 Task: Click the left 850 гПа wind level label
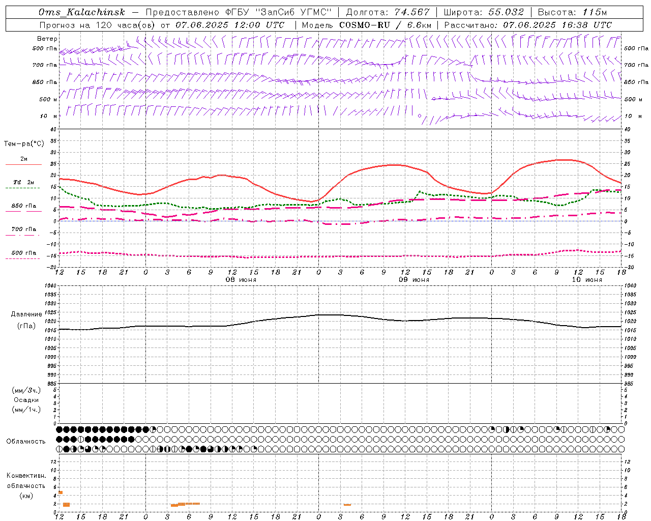point(45,82)
